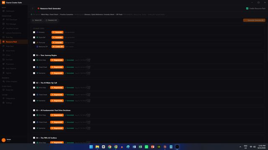This screenshot has height=150, width=268.
Task: Click the Resource Pack Generator header icon
Action: tap(39, 8)
